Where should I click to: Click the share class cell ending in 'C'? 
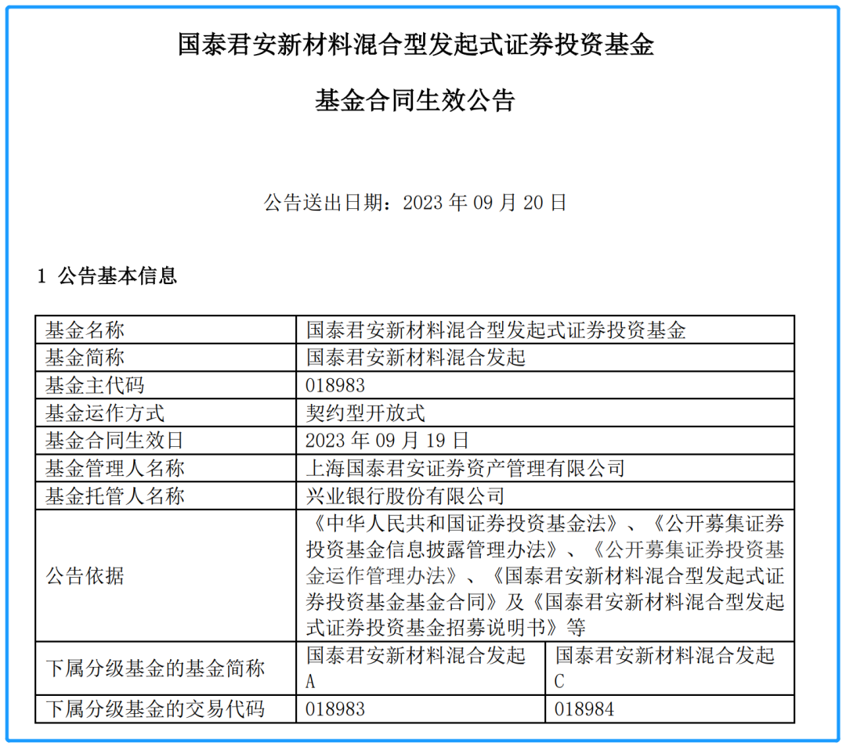(x=670, y=669)
